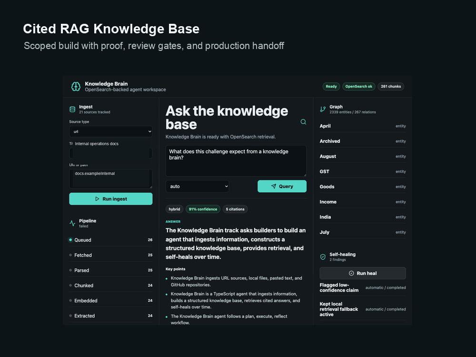Click the Ready status badge
This screenshot has width=476, height=357.
coord(331,87)
